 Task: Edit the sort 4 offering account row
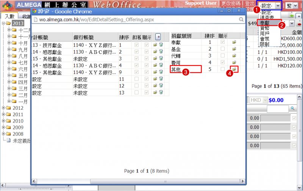click(155, 65)
